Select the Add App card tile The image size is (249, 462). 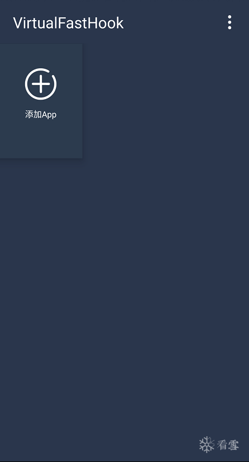coord(41,101)
